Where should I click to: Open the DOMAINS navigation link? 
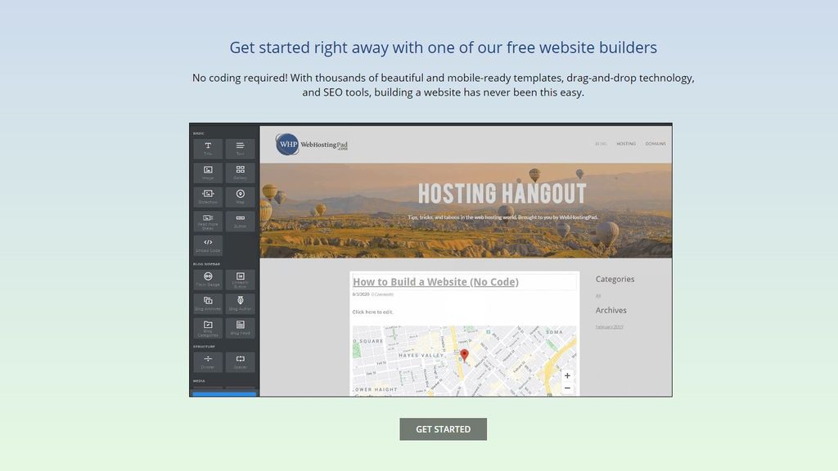pos(656,143)
